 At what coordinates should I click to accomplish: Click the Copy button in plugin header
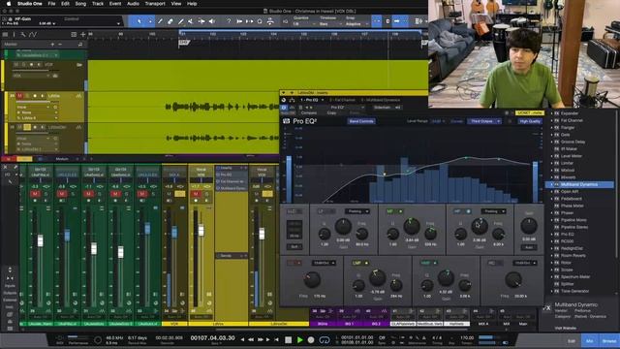(x=331, y=113)
